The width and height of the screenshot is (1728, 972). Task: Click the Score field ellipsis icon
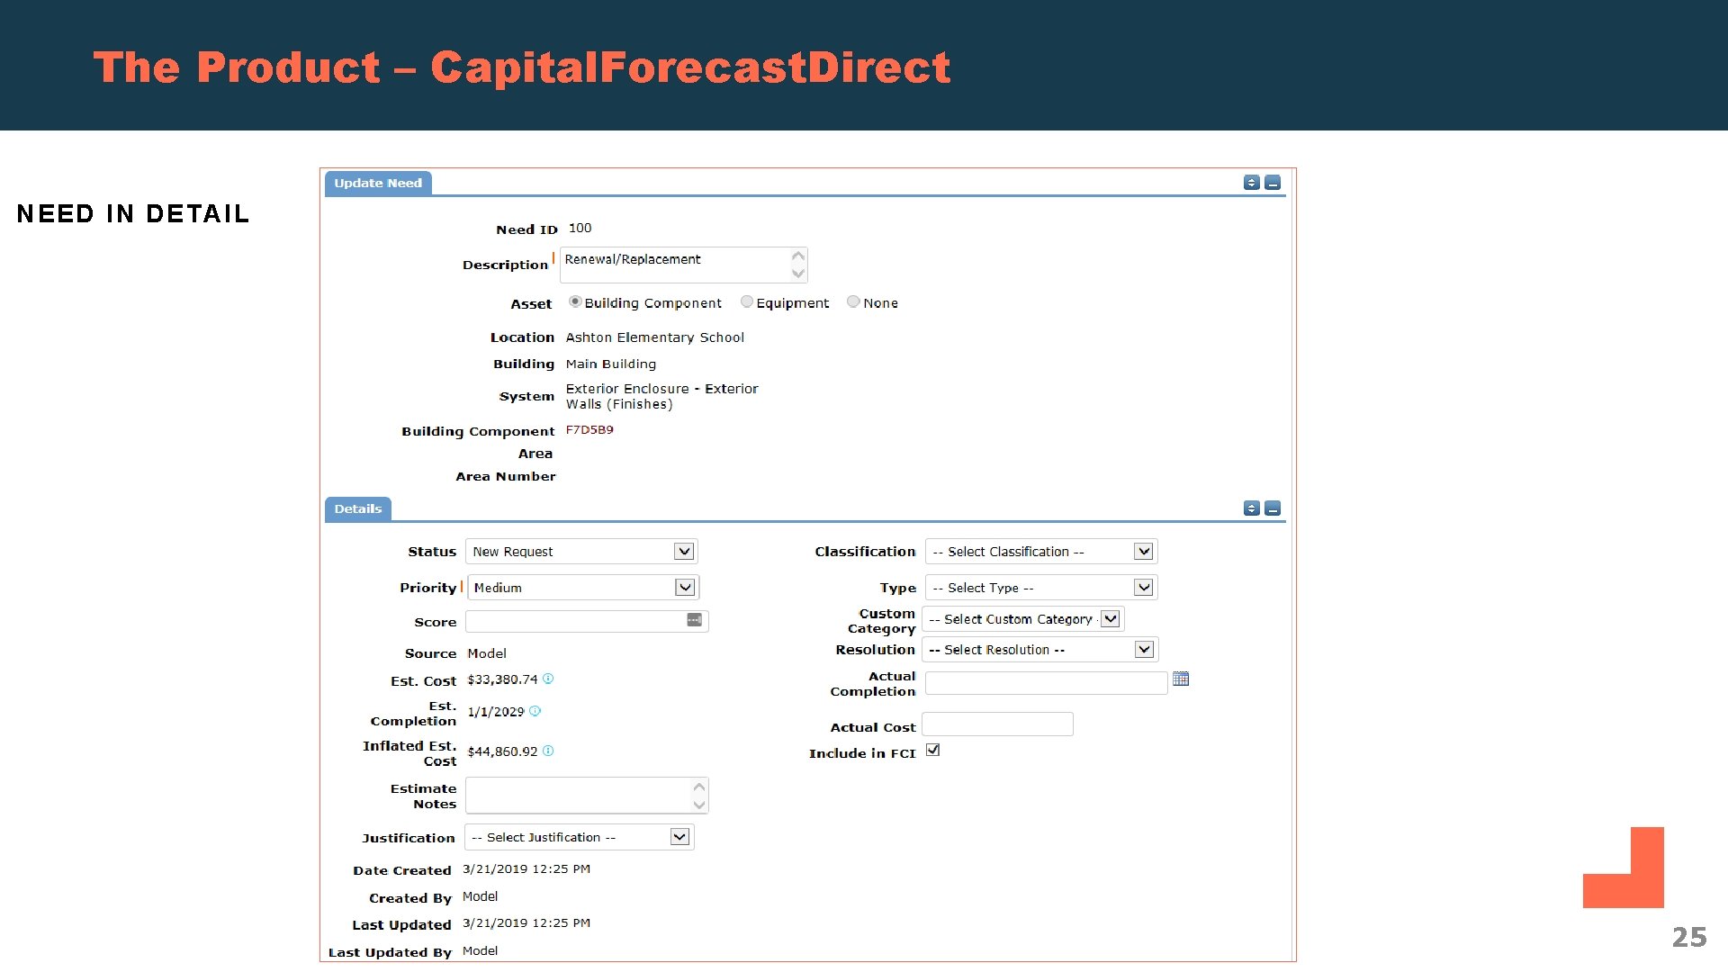(694, 620)
